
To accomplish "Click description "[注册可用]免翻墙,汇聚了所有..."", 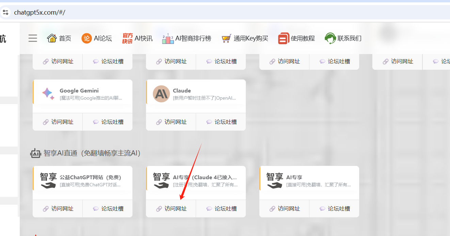I will [x=205, y=185].
